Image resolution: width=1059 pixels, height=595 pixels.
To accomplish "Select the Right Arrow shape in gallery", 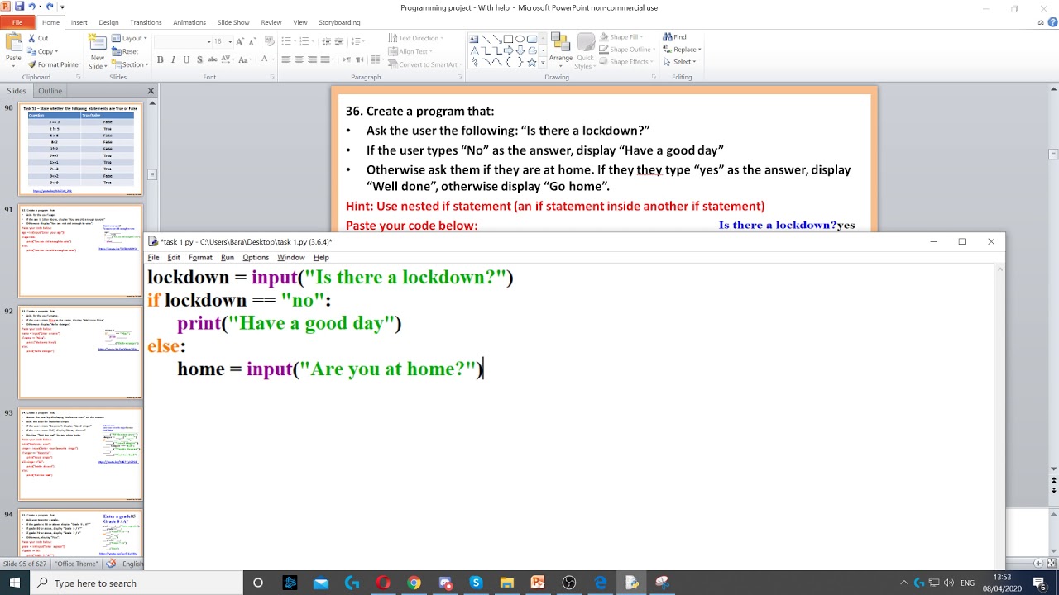I will point(508,50).
